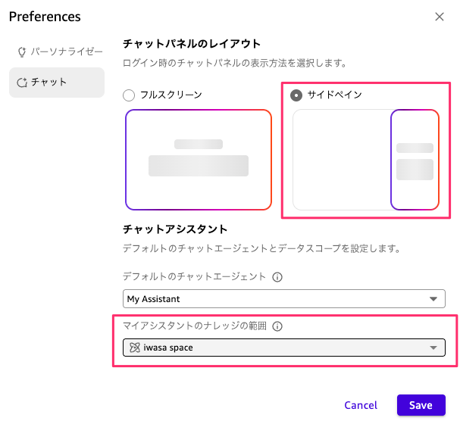
Task: Click the chat sparkle icon in sidebar
Action: coord(22,82)
